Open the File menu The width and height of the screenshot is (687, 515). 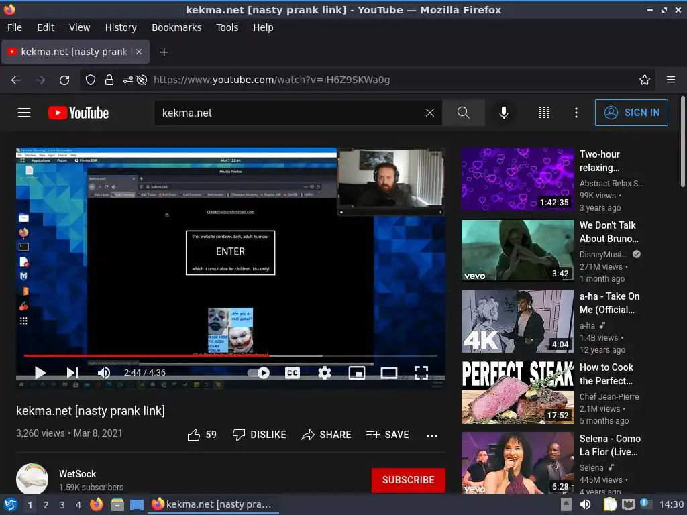[15, 27]
